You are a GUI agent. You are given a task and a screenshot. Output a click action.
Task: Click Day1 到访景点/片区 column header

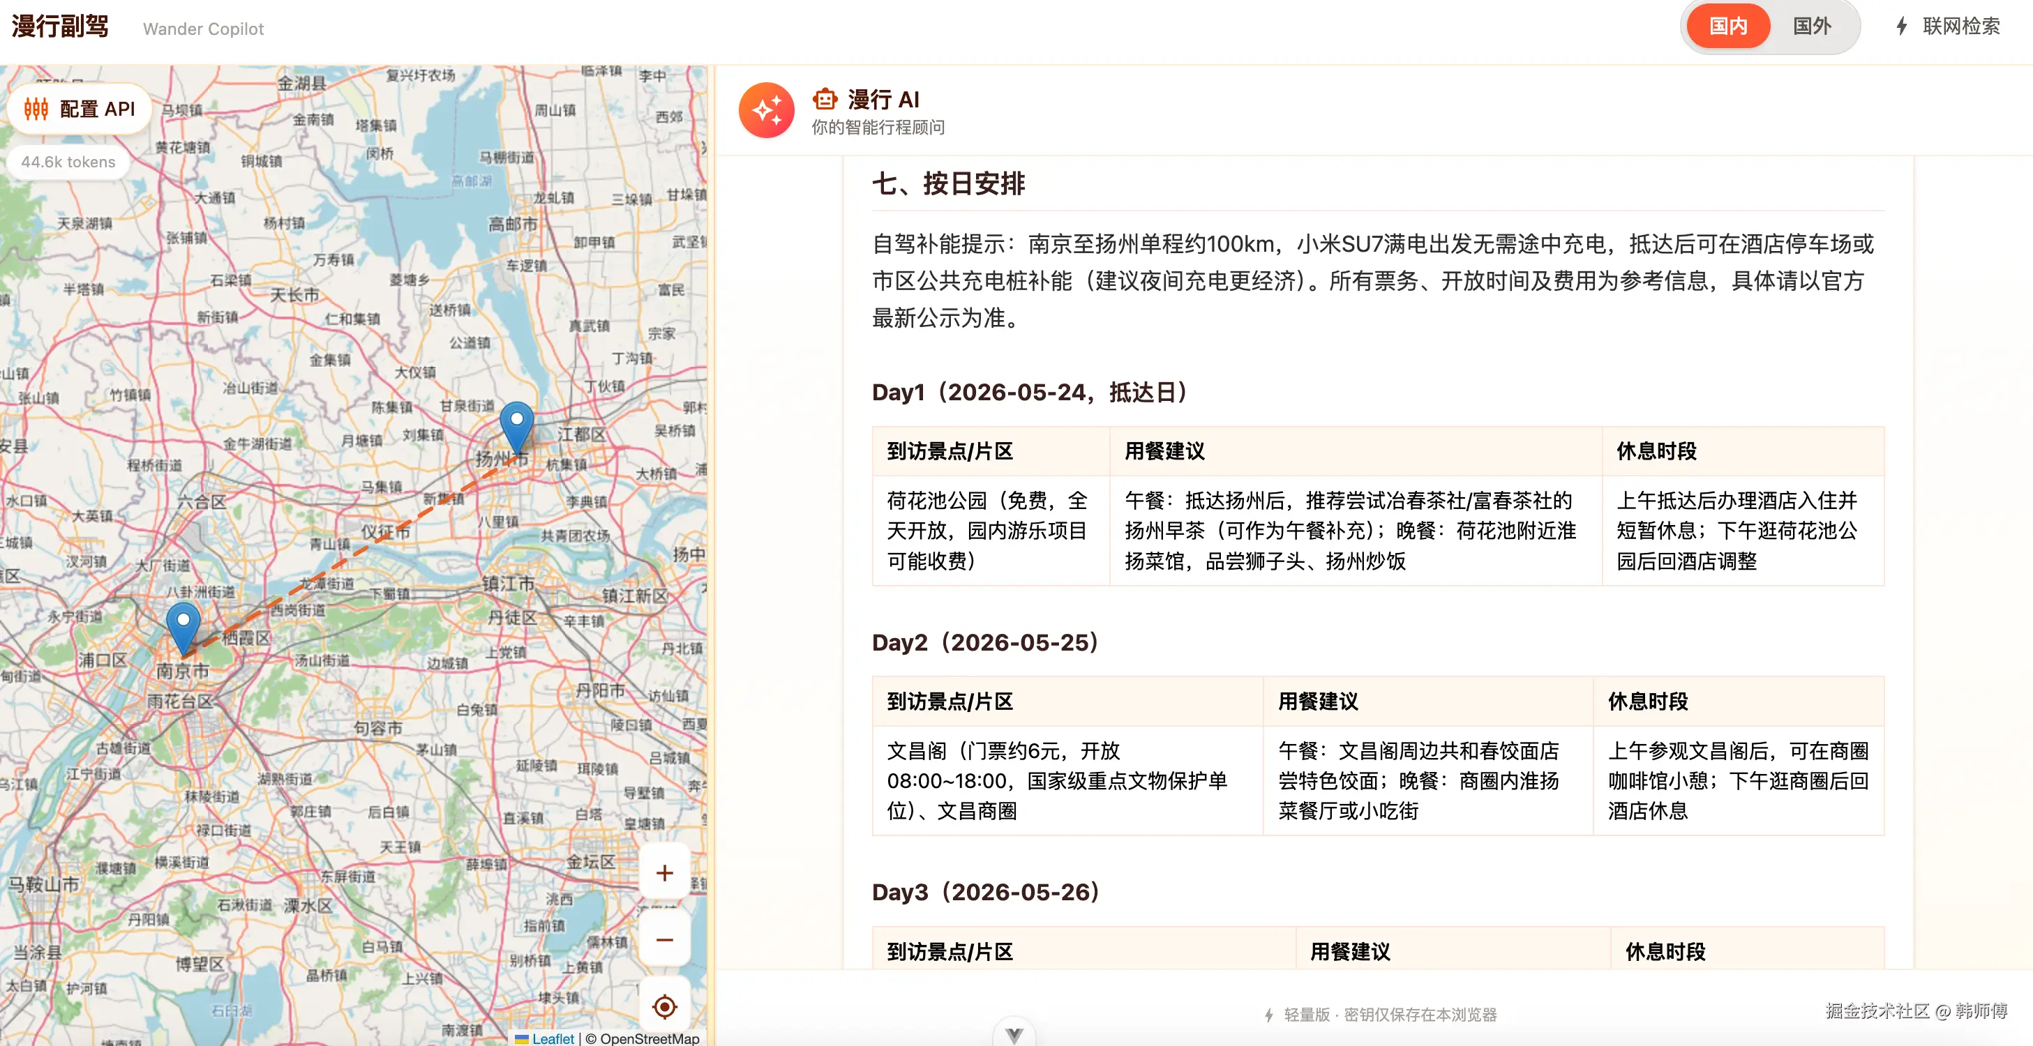pos(991,451)
